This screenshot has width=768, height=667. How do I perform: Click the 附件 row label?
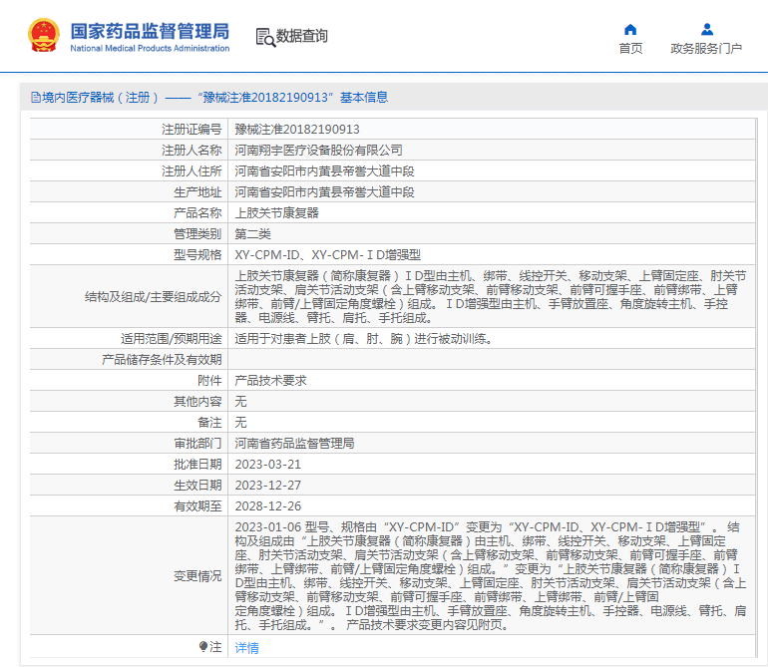click(209, 381)
